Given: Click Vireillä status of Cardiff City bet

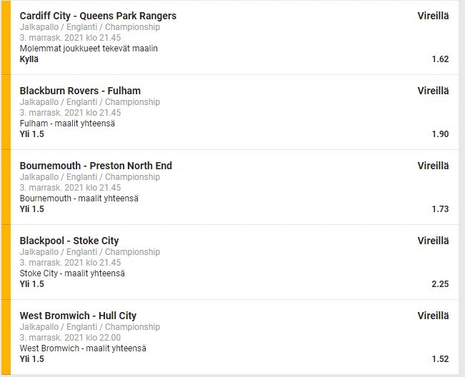Looking at the screenshot, I should pyautogui.click(x=433, y=16).
